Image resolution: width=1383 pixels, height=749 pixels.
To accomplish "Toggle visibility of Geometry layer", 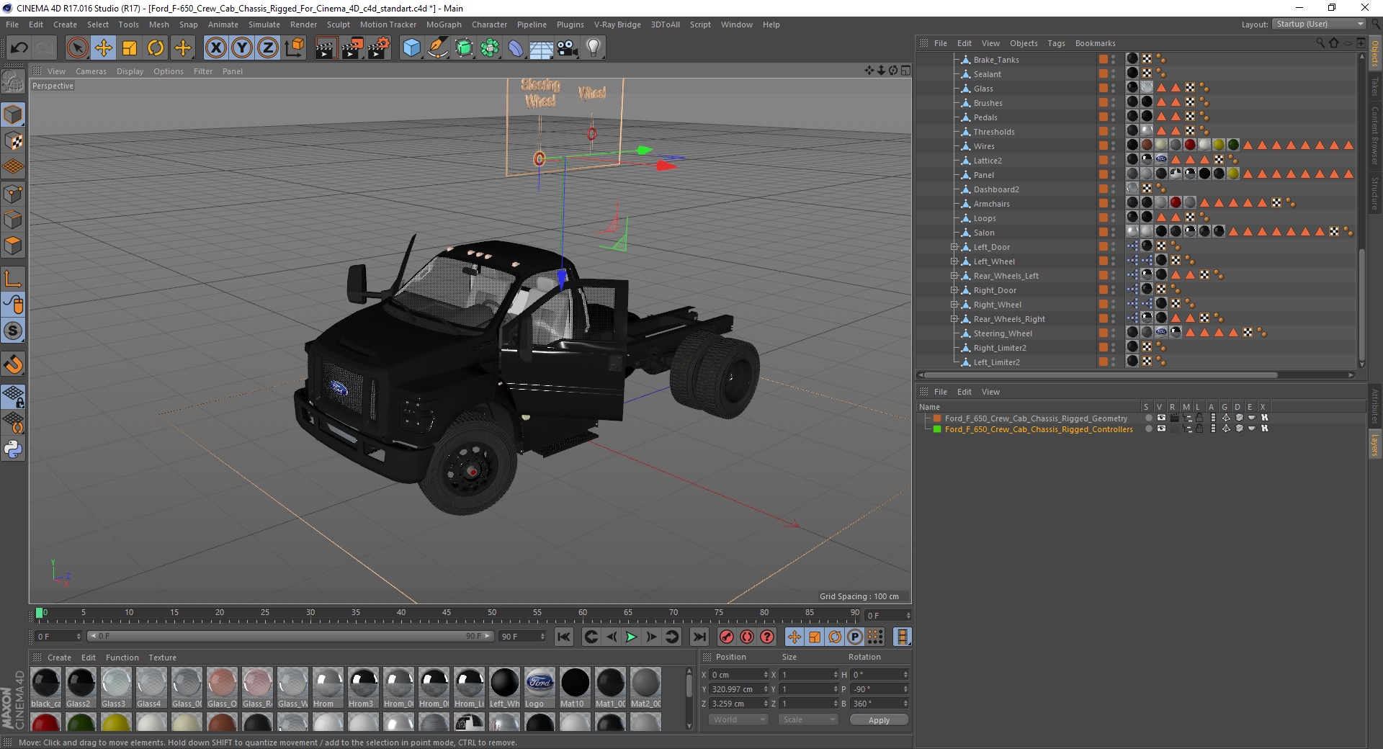I will pyautogui.click(x=1161, y=418).
